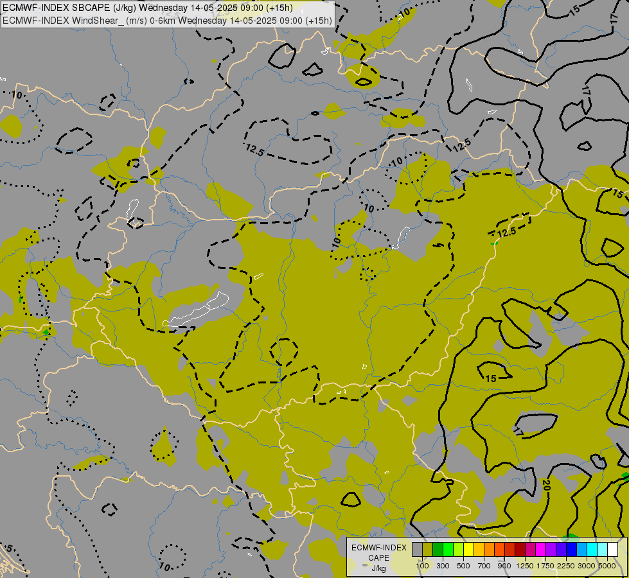Pick the cyan swatch right of the 3000 tick

pyautogui.click(x=592, y=550)
